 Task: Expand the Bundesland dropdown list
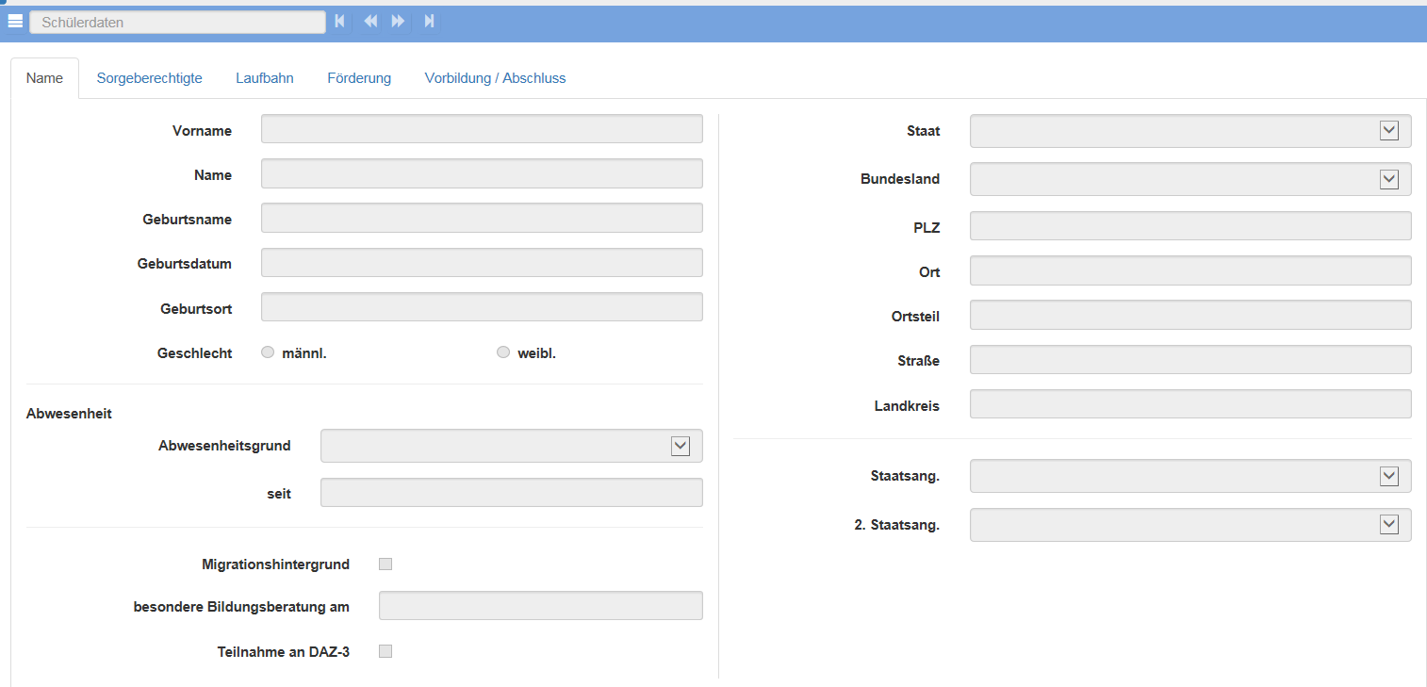1388,179
